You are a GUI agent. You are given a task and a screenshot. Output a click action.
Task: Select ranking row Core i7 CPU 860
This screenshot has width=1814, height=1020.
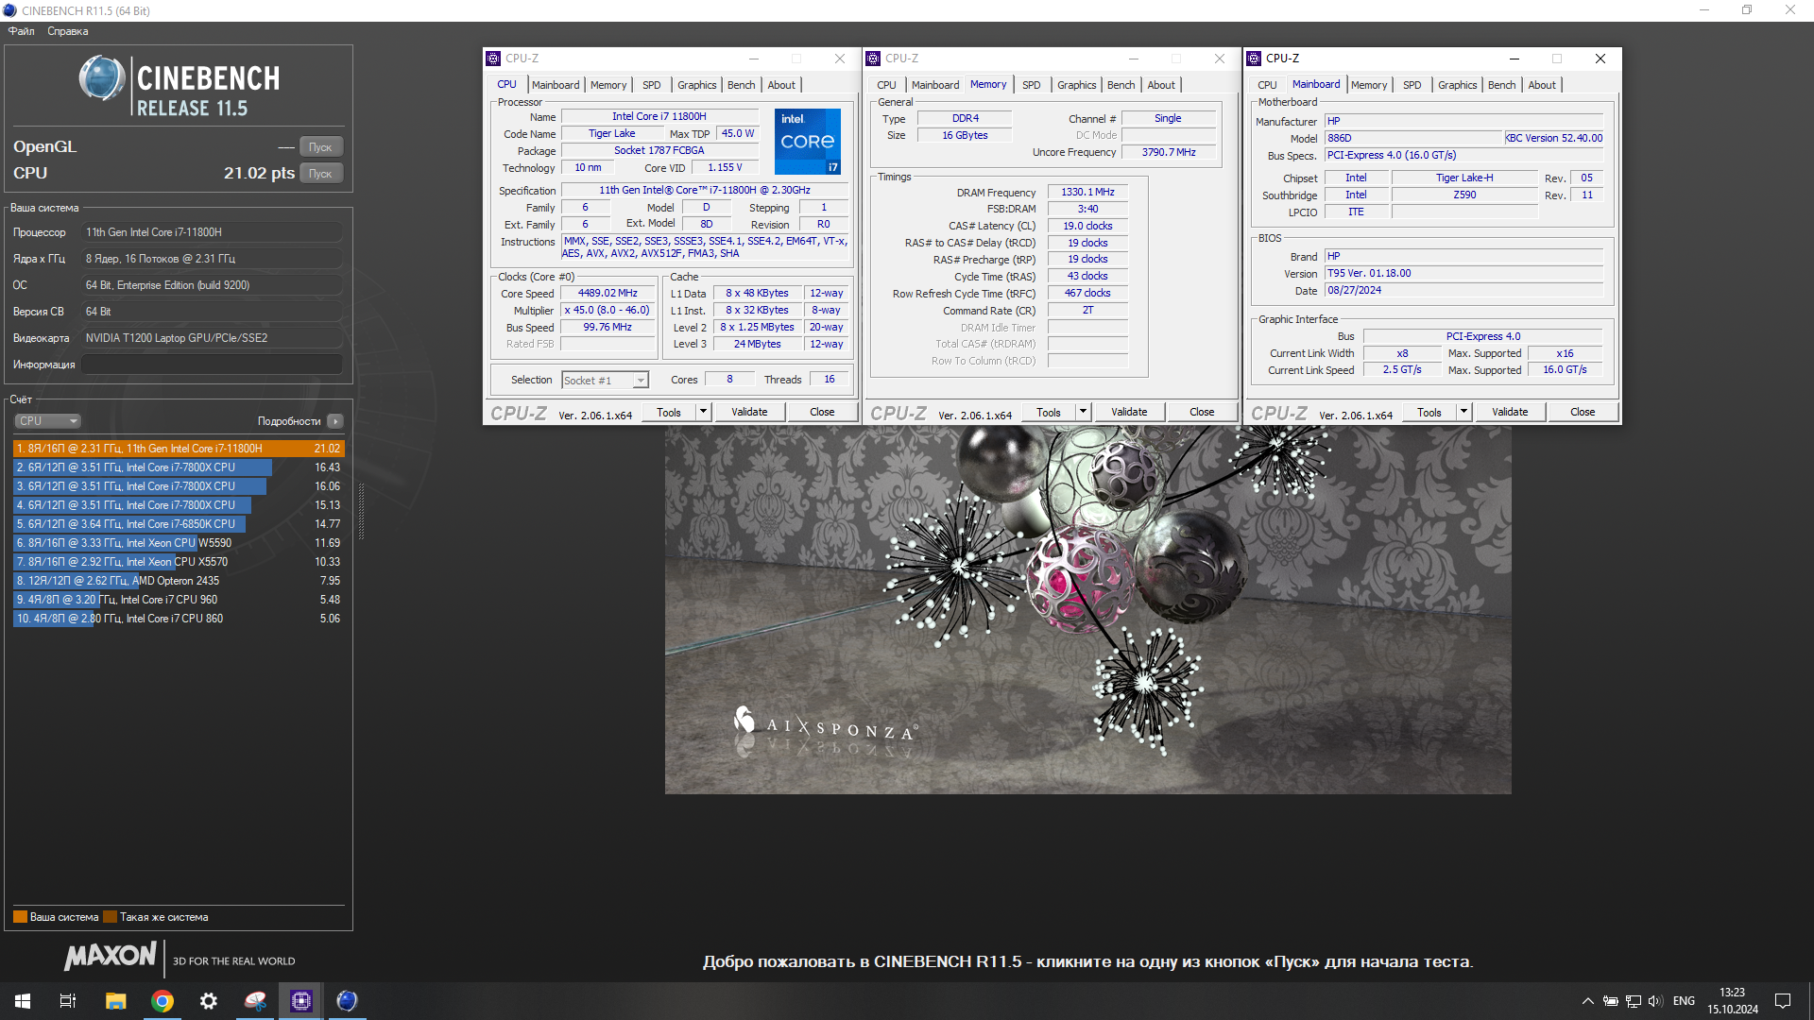(x=179, y=619)
